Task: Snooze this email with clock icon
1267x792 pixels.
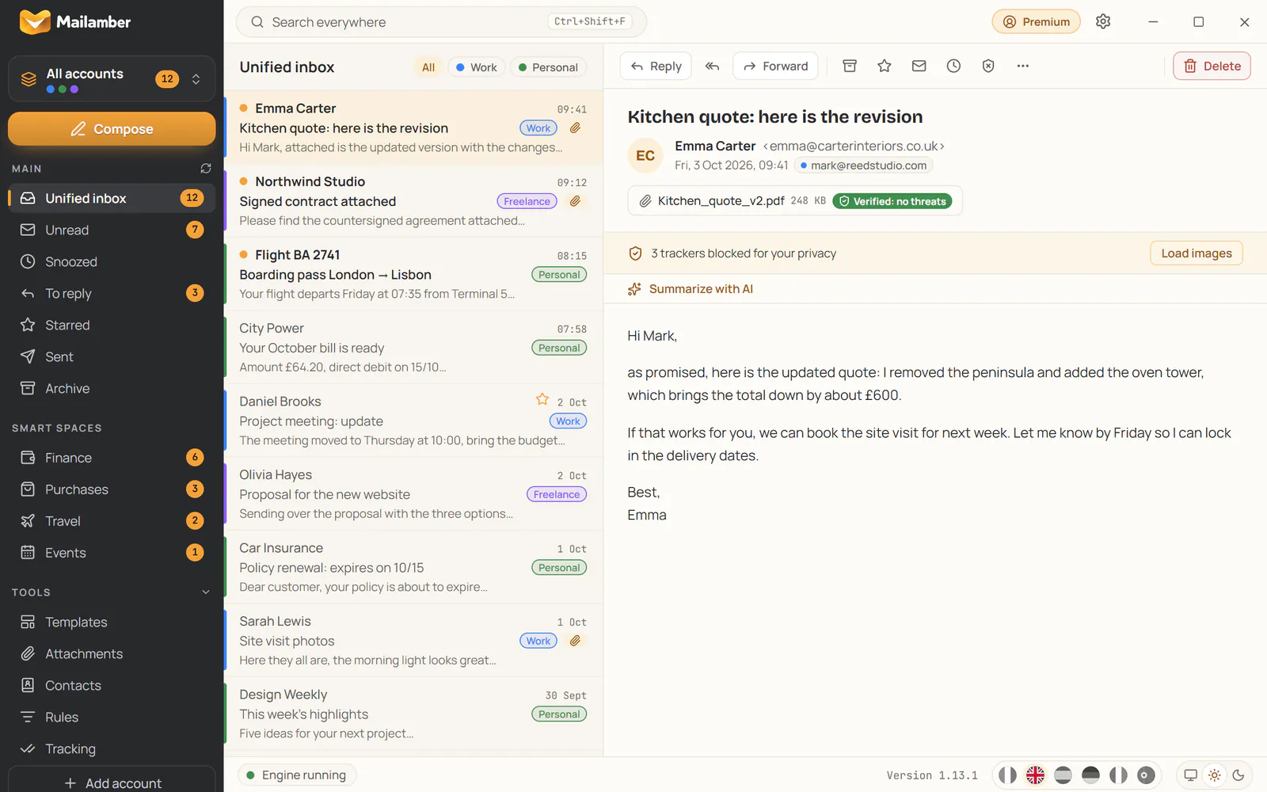Action: (x=953, y=67)
